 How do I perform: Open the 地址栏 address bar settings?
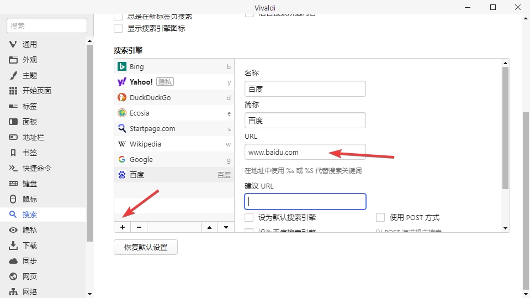(x=43, y=137)
